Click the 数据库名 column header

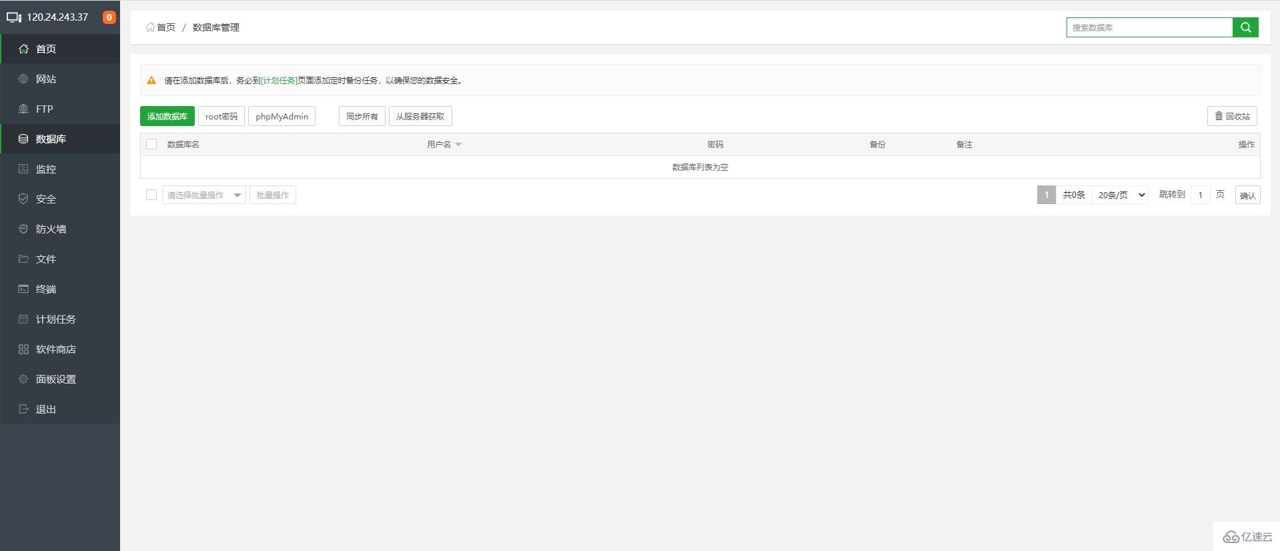pos(183,144)
